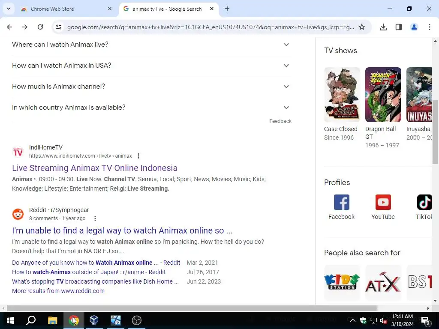Open more options for Reddit result
The image size is (439, 329).
(x=95, y=218)
